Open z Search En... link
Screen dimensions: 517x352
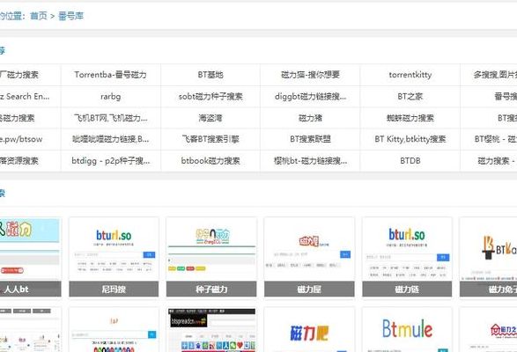click(25, 97)
